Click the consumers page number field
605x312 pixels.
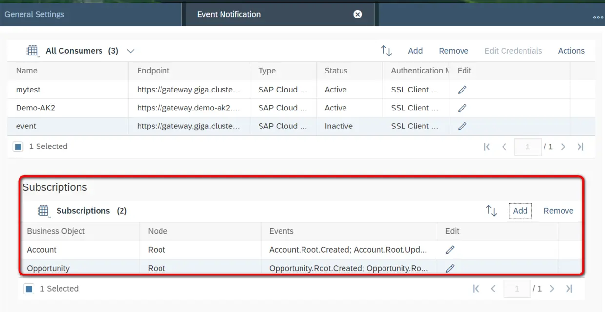coord(527,147)
